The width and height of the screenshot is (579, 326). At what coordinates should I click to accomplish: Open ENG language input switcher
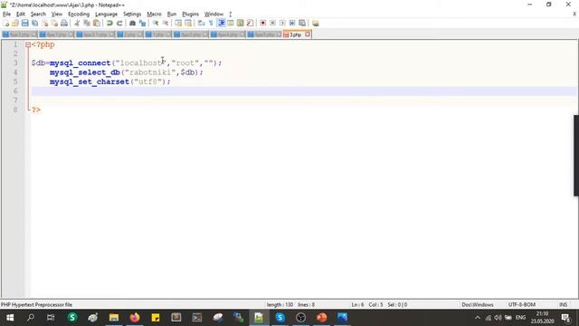(520, 318)
